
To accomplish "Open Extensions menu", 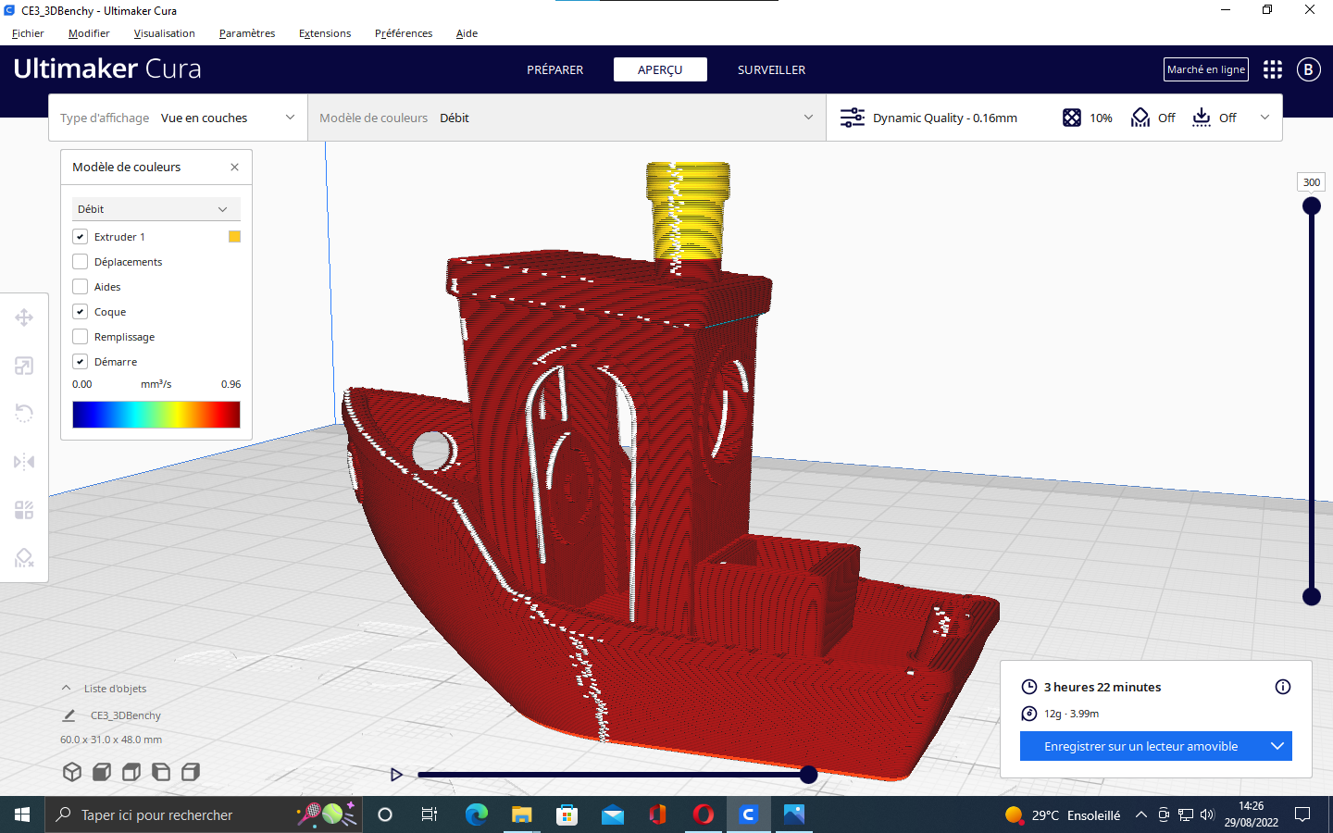I will tap(325, 33).
